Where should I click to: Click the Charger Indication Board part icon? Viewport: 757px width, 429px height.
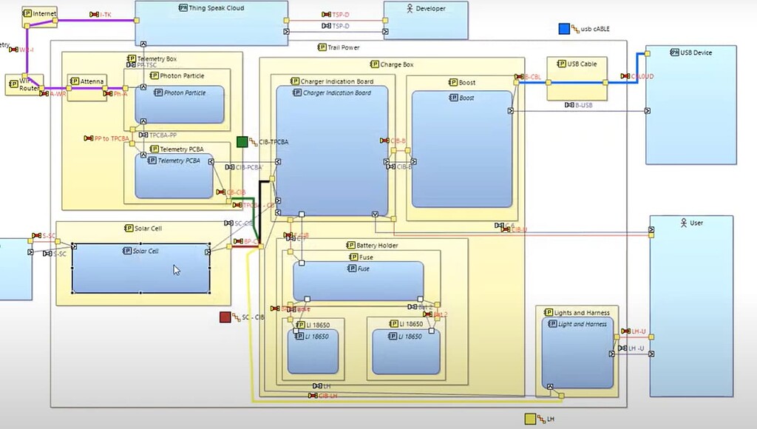click(x=296, y=82)
